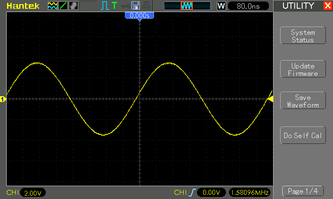The image size is (333, 199).
Task: Click the W window mode icon
Action: [221, 6]
